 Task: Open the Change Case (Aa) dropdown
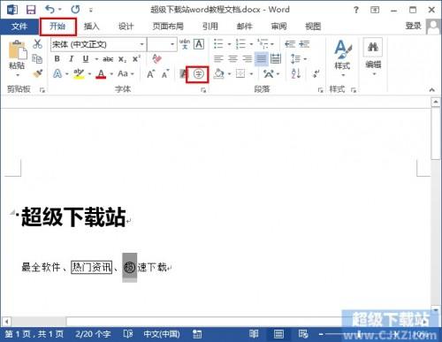[x=126, y=73]
